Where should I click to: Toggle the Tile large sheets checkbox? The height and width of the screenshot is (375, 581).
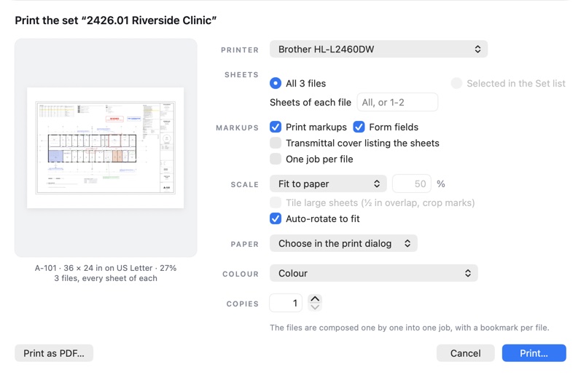coord(276,202)
